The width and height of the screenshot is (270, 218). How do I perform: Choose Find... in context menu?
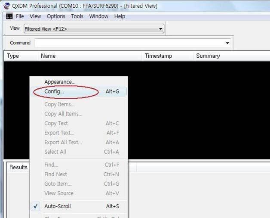[x=79, y=165]
